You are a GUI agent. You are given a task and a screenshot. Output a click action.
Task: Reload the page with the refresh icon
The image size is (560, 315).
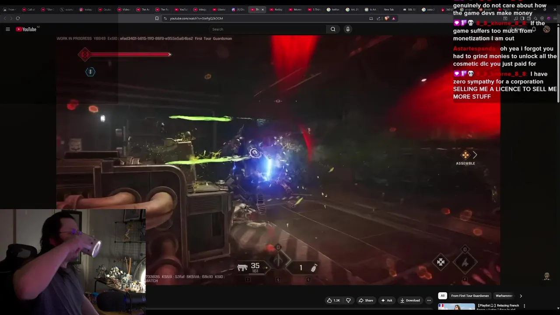(x=18, y=18)
